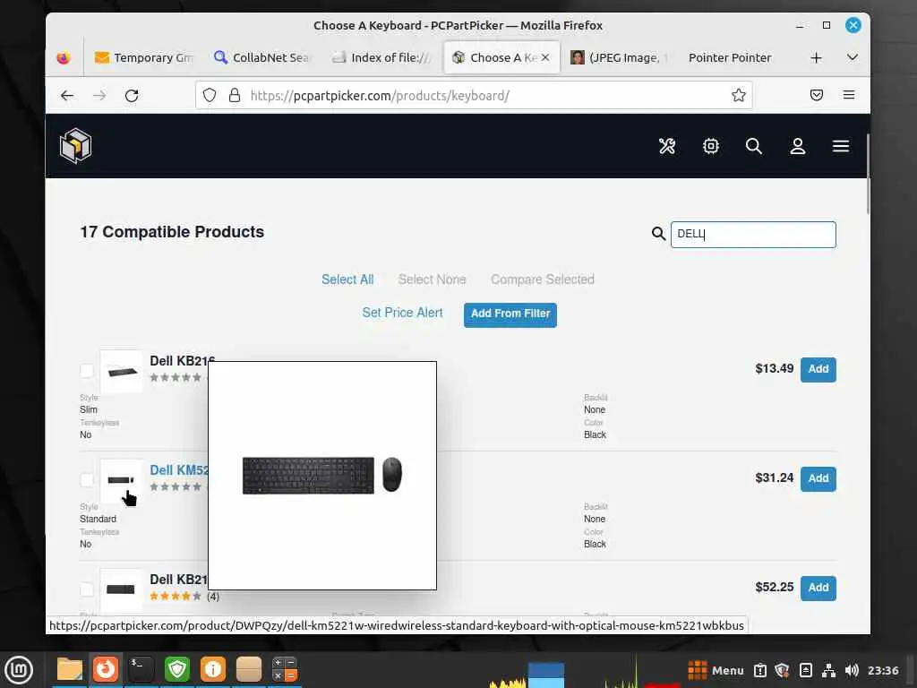This screenshot has height=688, width=917.
Task: Bookmark this page with the star icon
Action: pyautogui.click(x=739, y=95)
